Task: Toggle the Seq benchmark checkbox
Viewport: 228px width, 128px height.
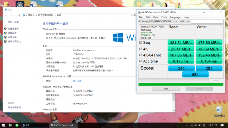Action: [x=141, y=43]
